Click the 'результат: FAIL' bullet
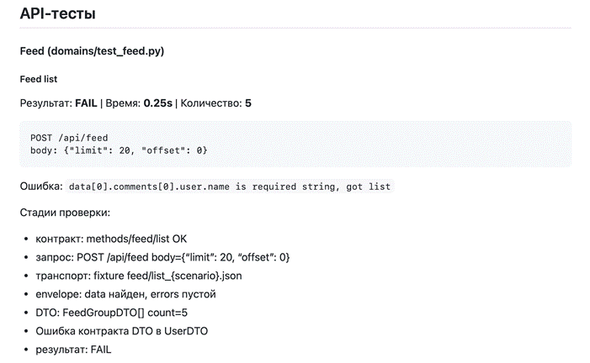Image resolution: width=590 pixels, height=363 pixels. [73, 350]
